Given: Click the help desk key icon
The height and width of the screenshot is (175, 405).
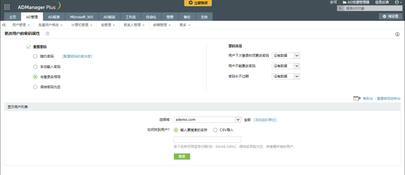Looking at the screenshot, I should 357,98.
